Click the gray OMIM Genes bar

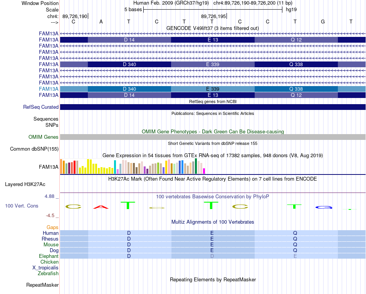(213, 137)
